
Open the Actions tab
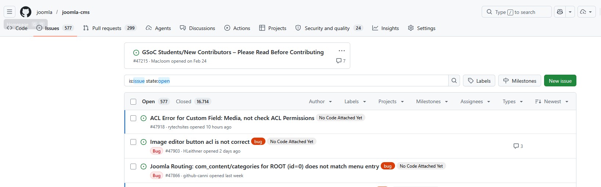pyautogui.click(x=237, y=28)
